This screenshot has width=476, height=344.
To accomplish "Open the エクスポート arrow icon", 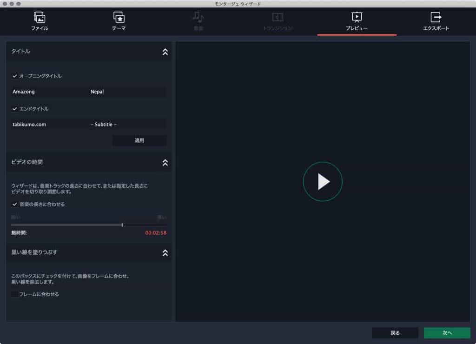I will click(436, 17).
